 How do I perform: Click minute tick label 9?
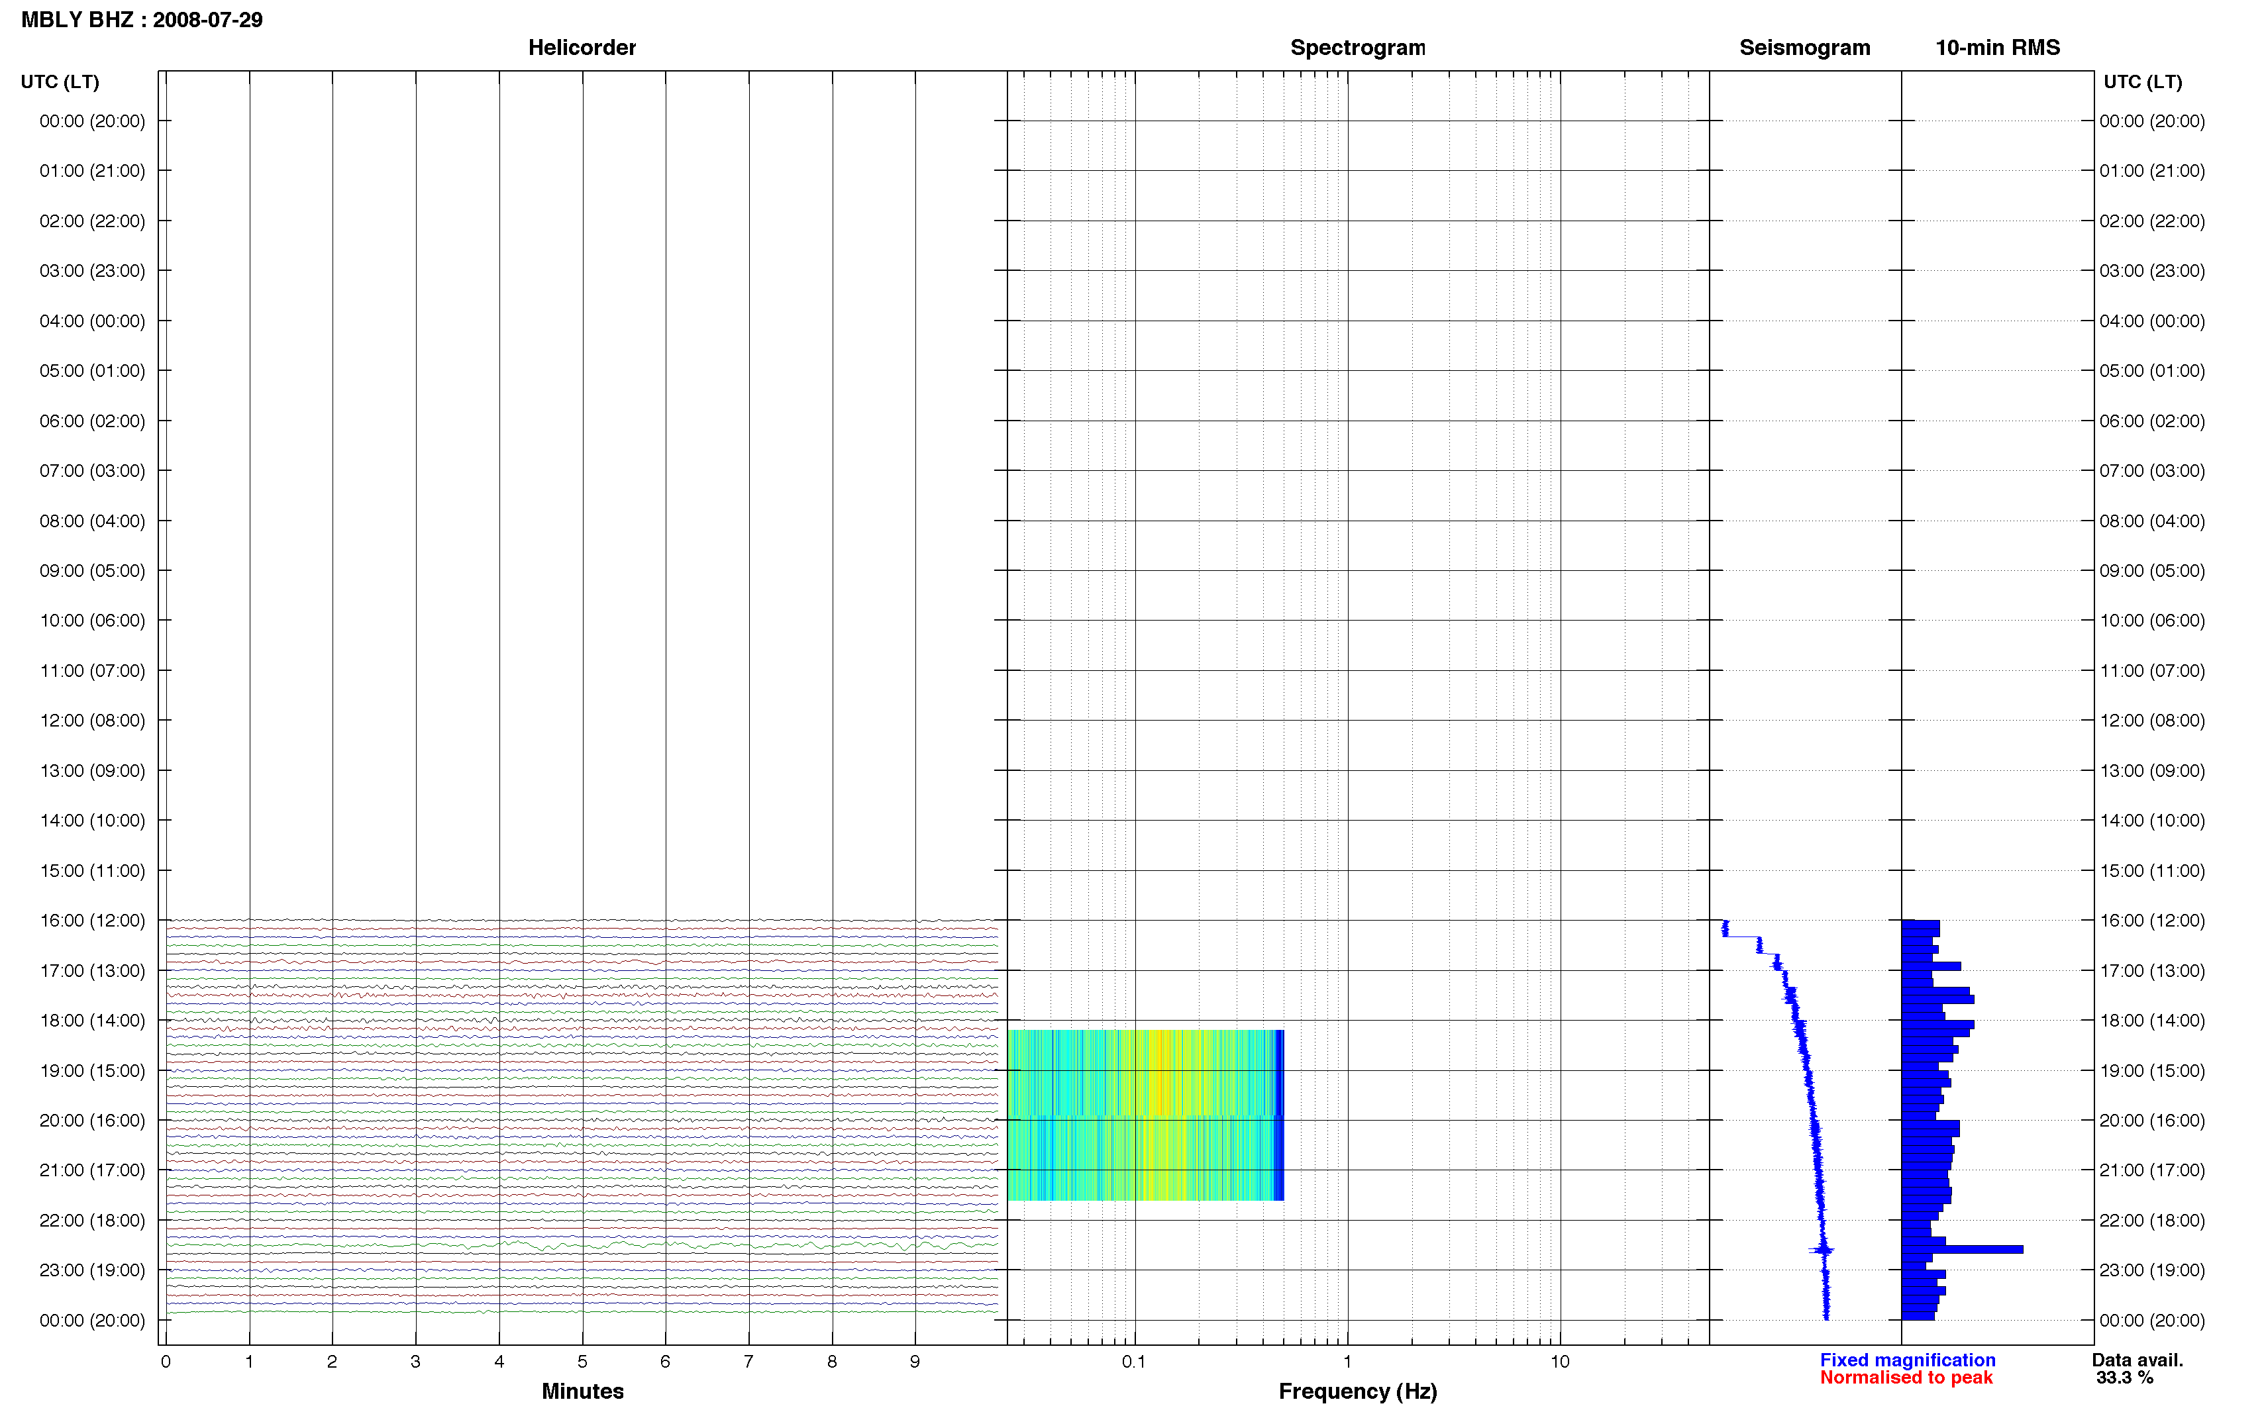tap(915, 1362)
